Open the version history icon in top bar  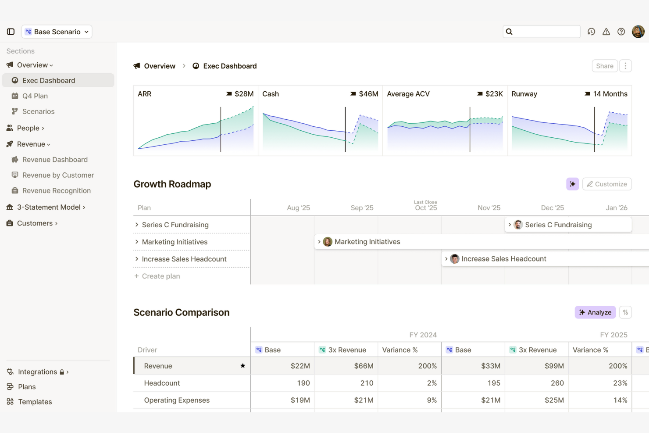tap(591, 31)
